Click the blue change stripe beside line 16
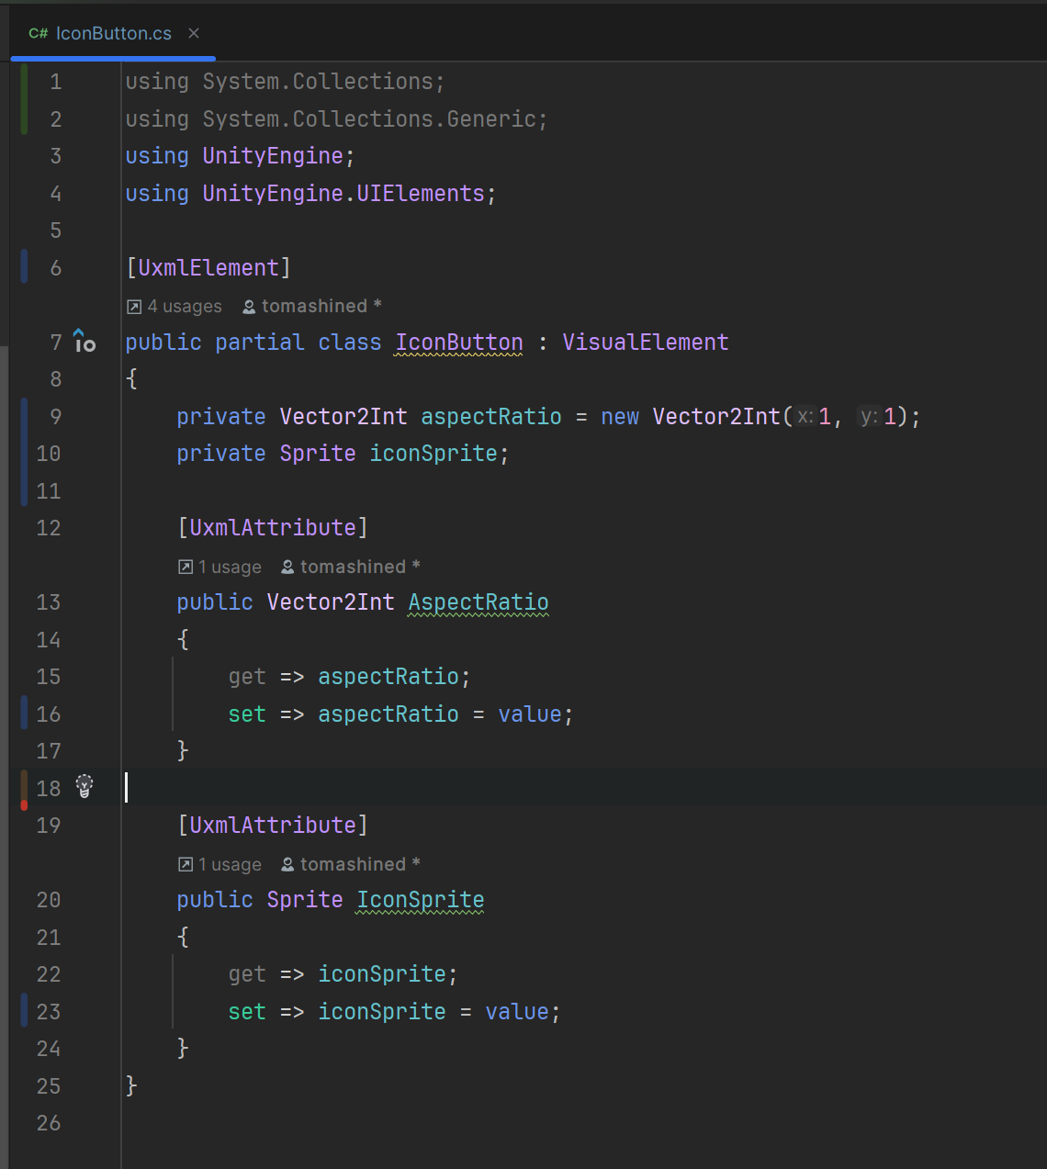The image size is (1047, 1169). point(23,714)
